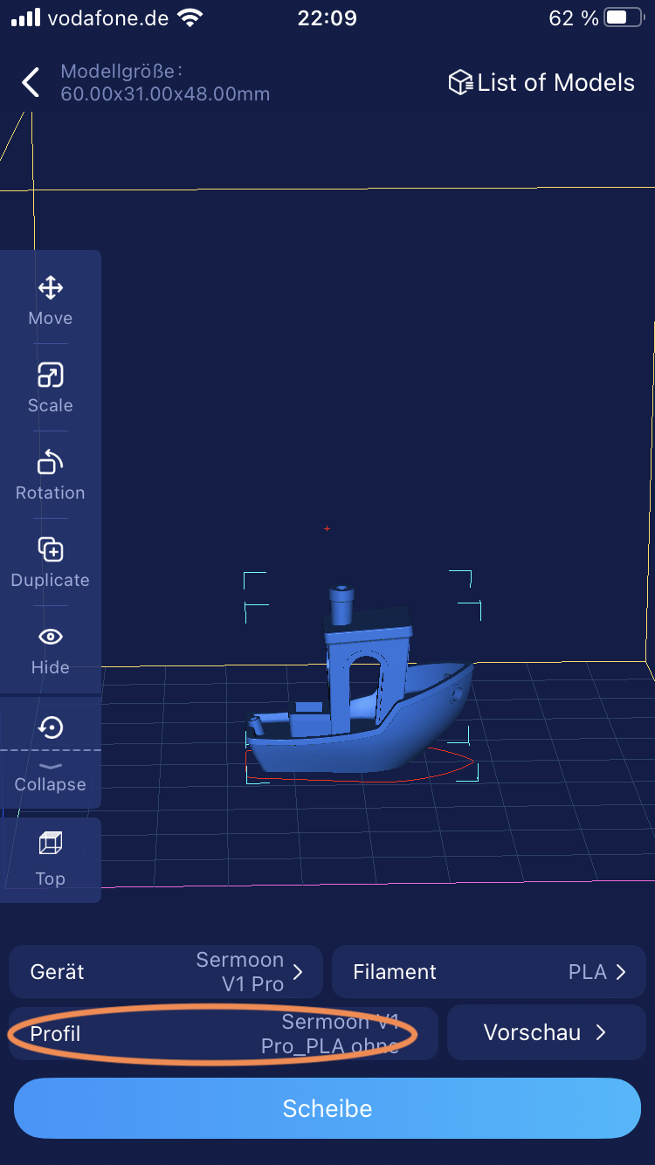Activate the Rotation tool

(51, 463)
